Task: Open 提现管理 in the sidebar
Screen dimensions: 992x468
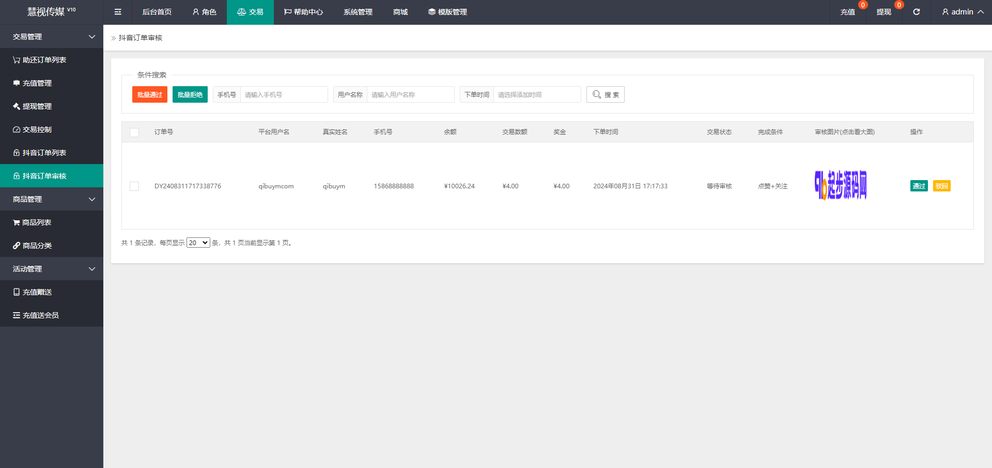Action: click(x=37, y=106)
